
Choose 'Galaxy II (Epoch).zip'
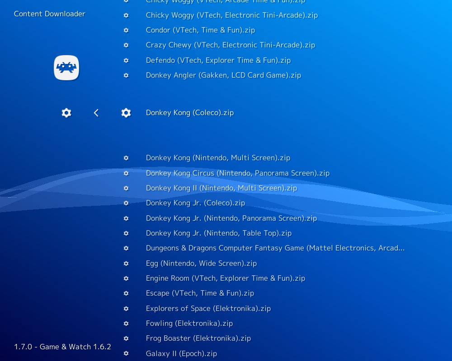pyautogui.click(x=181, y=353)
